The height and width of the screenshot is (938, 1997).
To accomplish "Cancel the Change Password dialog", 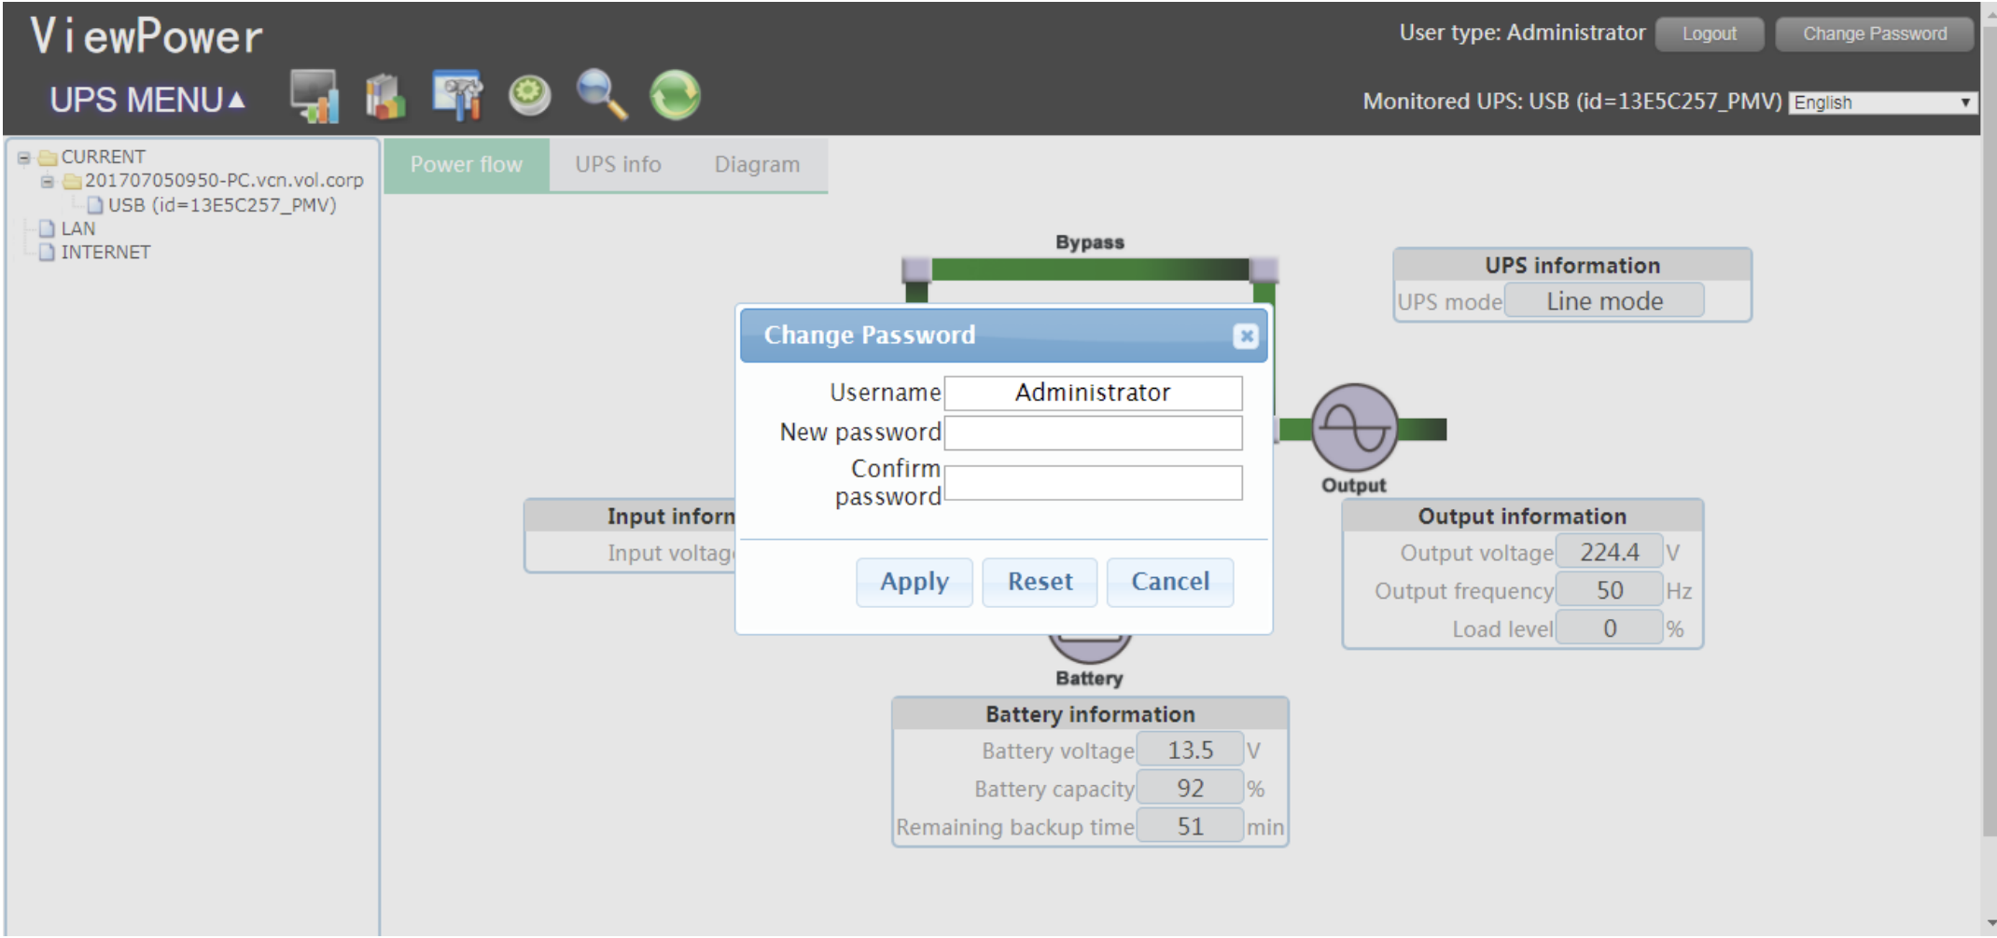I will coord(1169,582).
